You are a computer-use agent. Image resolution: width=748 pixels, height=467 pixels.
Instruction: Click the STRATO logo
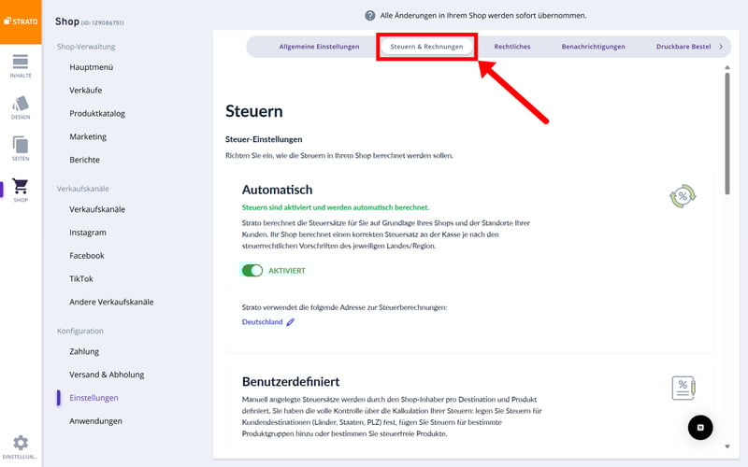point(21,21)
